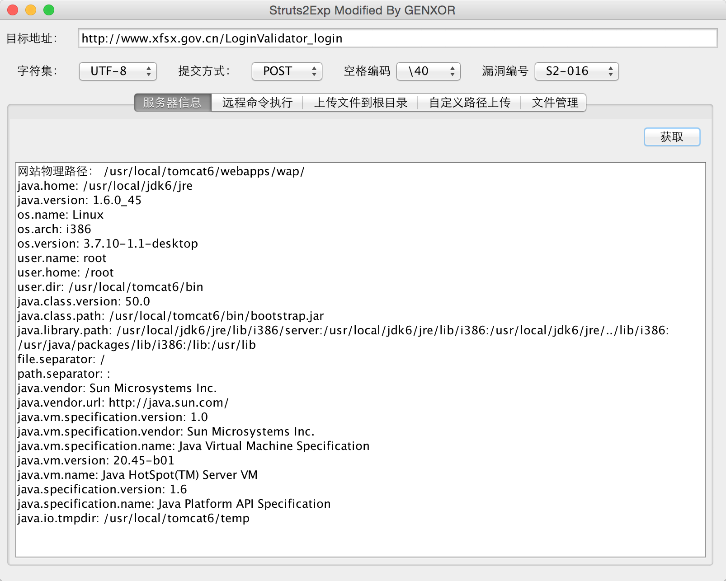This screenshot has height=581, width=726.
Task: Click the 'os.version: 3.7.10-1.1-desktop' line
Action: click(x=108, y=244)
